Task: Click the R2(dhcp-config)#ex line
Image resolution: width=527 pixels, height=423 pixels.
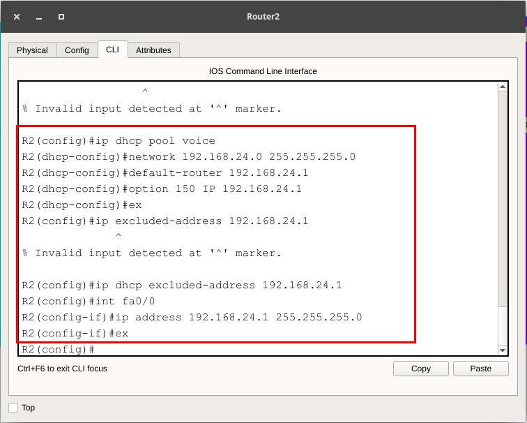Action: (x=82, y=205)
